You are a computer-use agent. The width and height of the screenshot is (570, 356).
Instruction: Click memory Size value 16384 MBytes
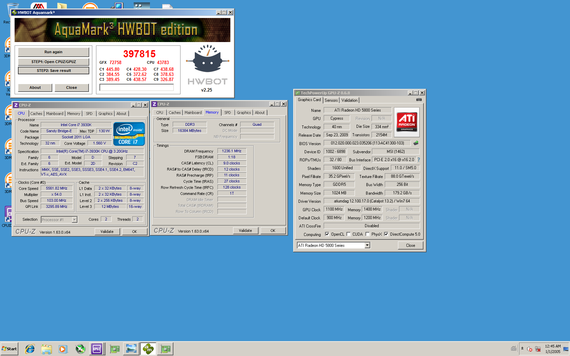pyautogui.click(x=190, y=131)
